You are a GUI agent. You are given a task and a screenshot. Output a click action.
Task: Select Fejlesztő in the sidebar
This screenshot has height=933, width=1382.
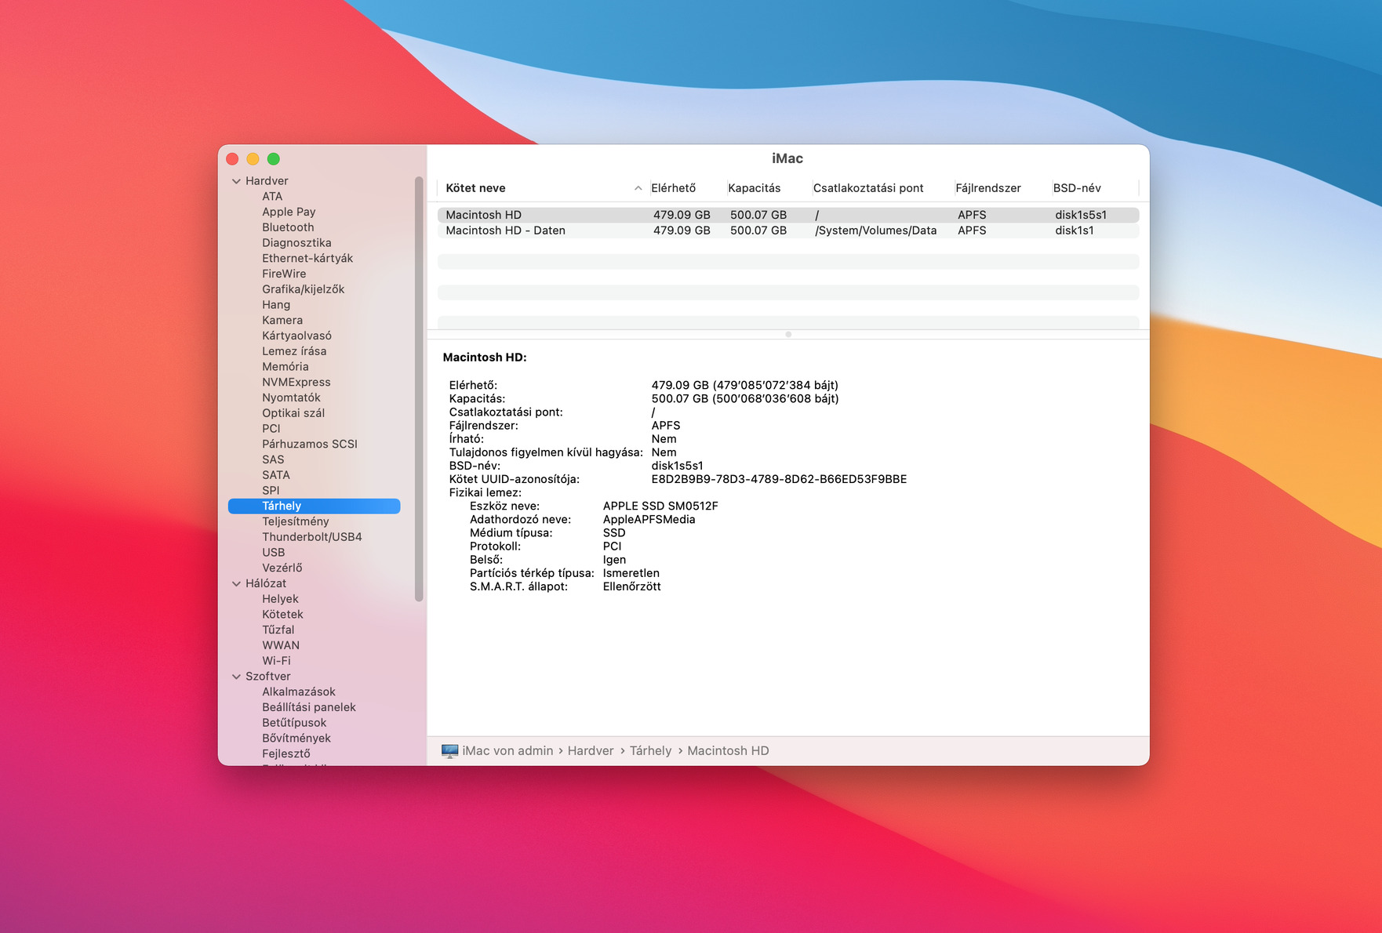point(286,753)
